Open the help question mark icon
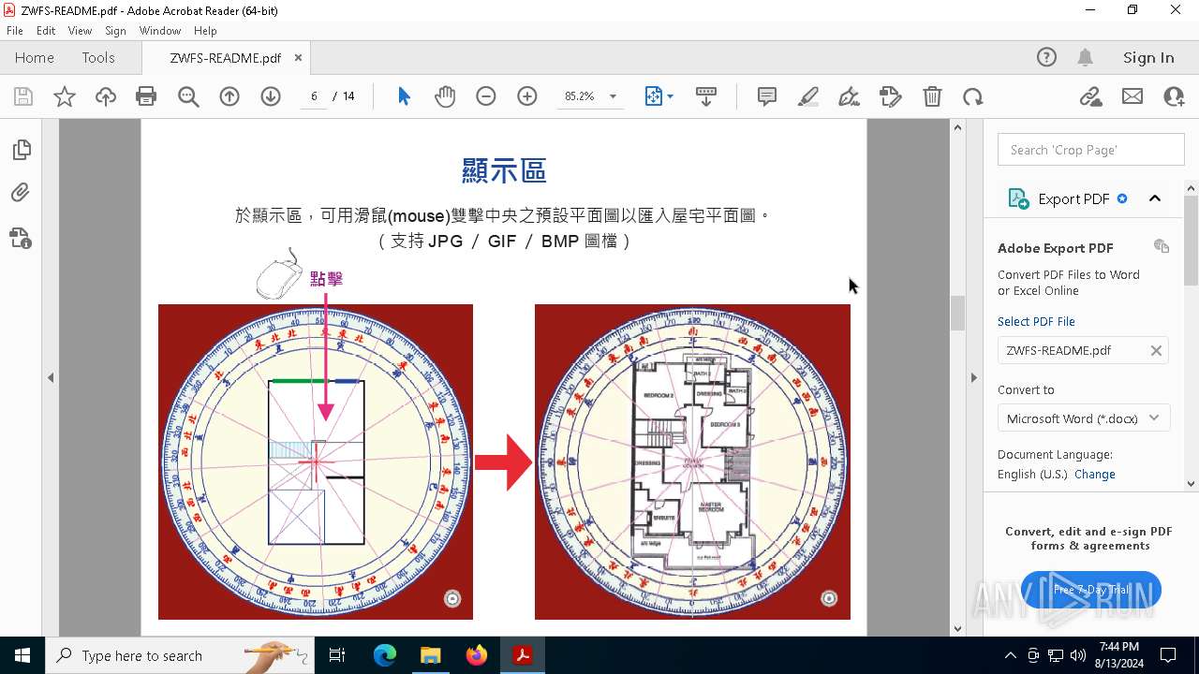 click(x=1046, y=57)
